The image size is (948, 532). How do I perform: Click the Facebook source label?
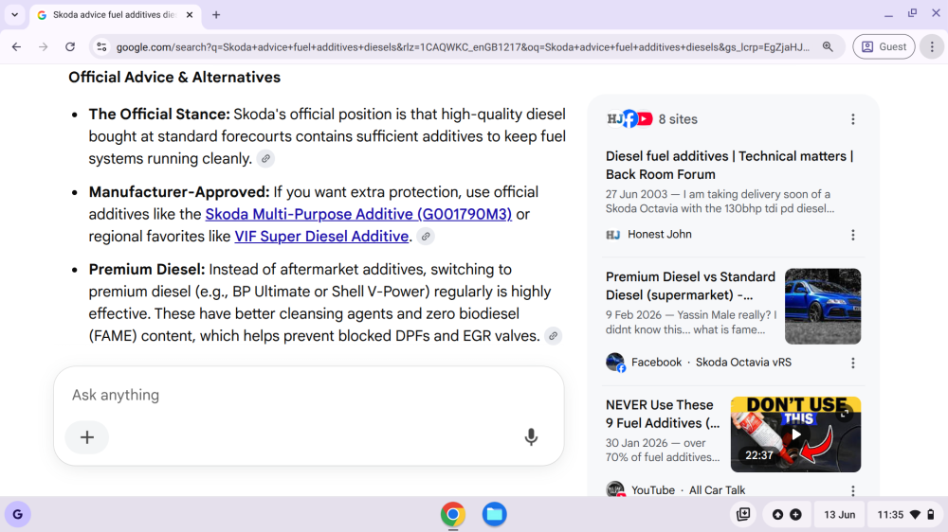point(656,363)
